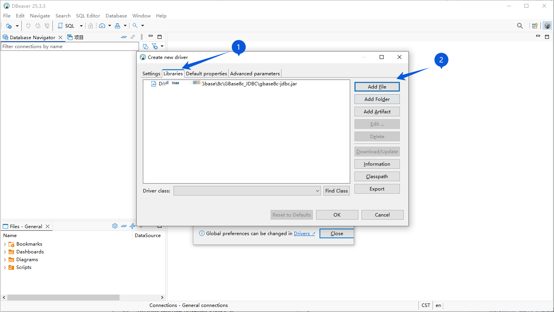Maximize the Database Navigator panel
Viewport: 554px width, 312px height.
(159, 37)
